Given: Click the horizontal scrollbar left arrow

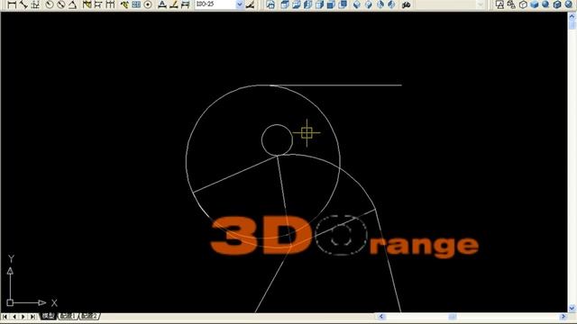Looking at the screenshot, I should coord(380,316).
